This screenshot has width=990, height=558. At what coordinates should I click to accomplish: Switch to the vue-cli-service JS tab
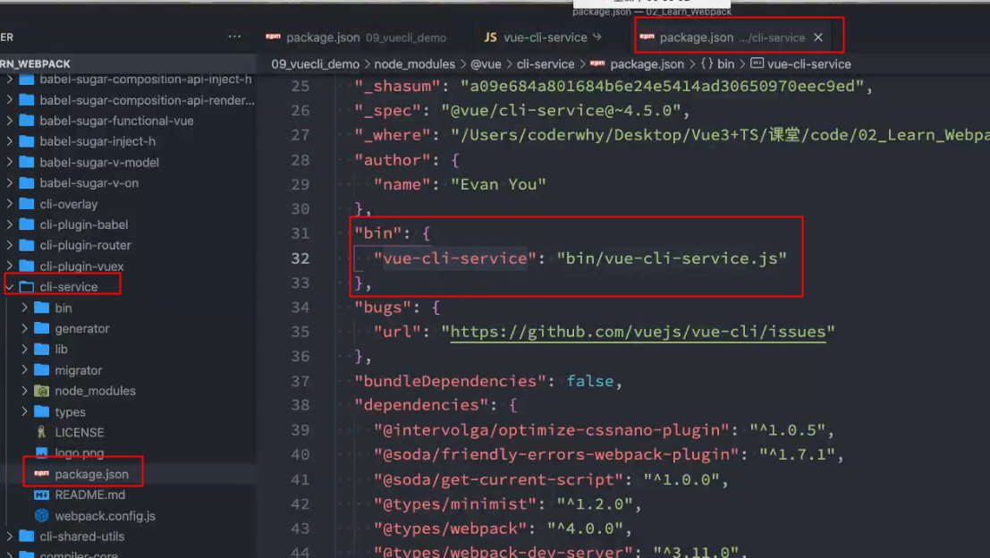click(x=543, y=38)
